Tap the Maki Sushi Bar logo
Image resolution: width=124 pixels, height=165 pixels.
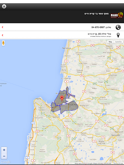pos(117,15)
